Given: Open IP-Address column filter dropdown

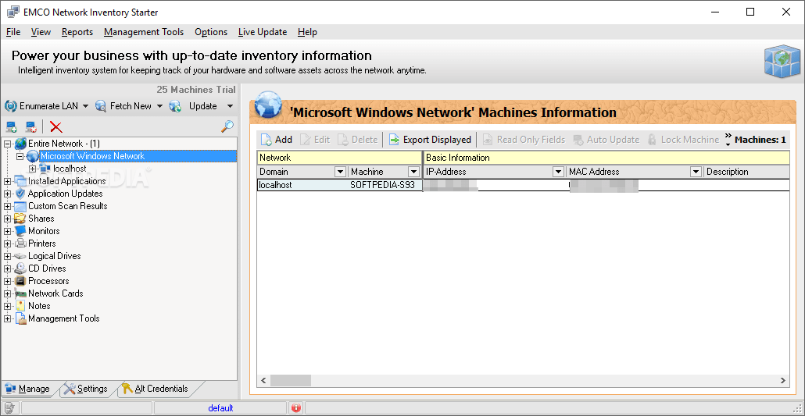Looking at the screenshot, I should [x=558, y=172].
